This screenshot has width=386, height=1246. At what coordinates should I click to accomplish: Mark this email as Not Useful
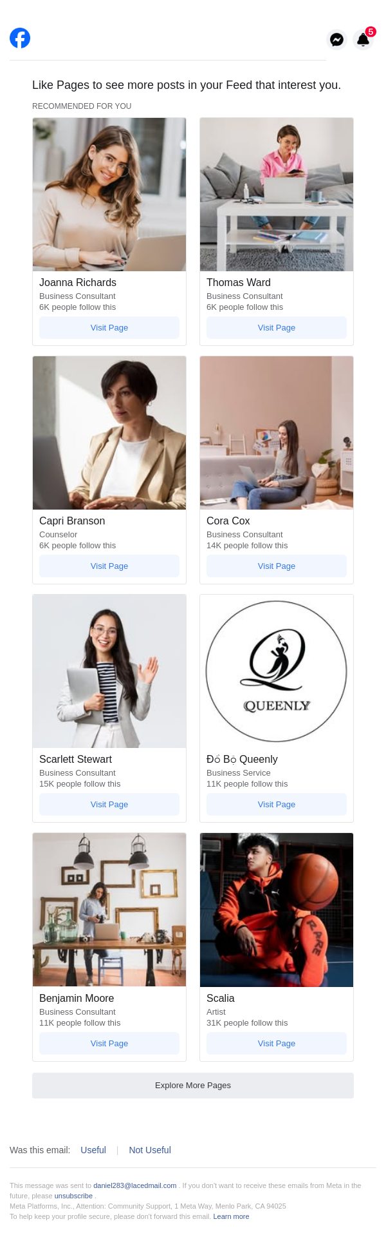[150, 1150]
